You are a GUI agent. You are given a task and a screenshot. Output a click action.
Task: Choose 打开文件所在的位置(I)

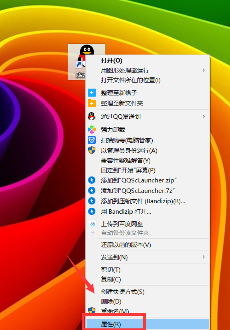[131, 80]
